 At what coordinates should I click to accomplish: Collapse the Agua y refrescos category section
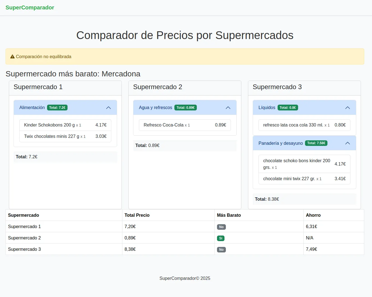pyautogui.click(x=228, y=107)
